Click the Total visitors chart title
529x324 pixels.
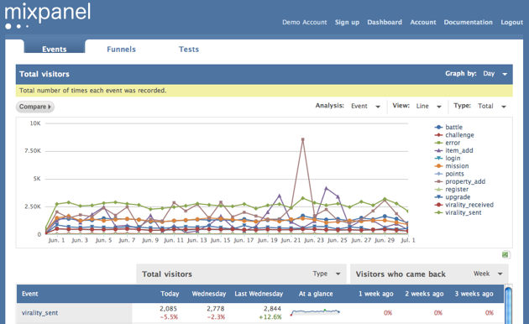point(45,74)
